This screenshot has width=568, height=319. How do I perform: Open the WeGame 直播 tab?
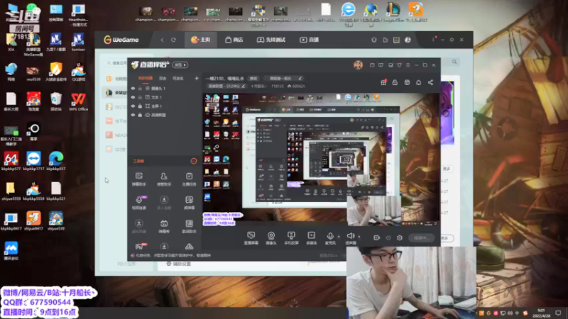point(309,40)
